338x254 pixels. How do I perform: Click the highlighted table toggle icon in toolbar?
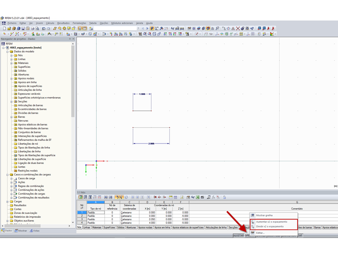84,29
